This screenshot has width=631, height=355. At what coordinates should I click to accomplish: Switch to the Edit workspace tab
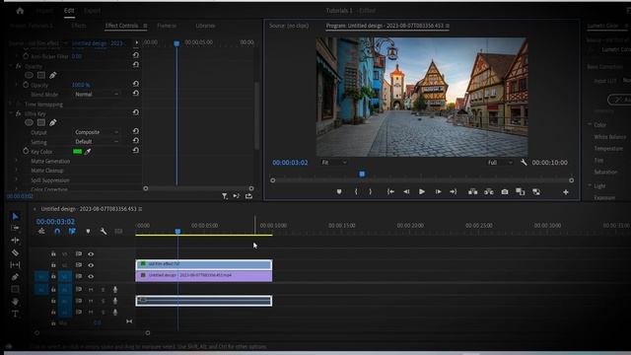click(69, 11)
